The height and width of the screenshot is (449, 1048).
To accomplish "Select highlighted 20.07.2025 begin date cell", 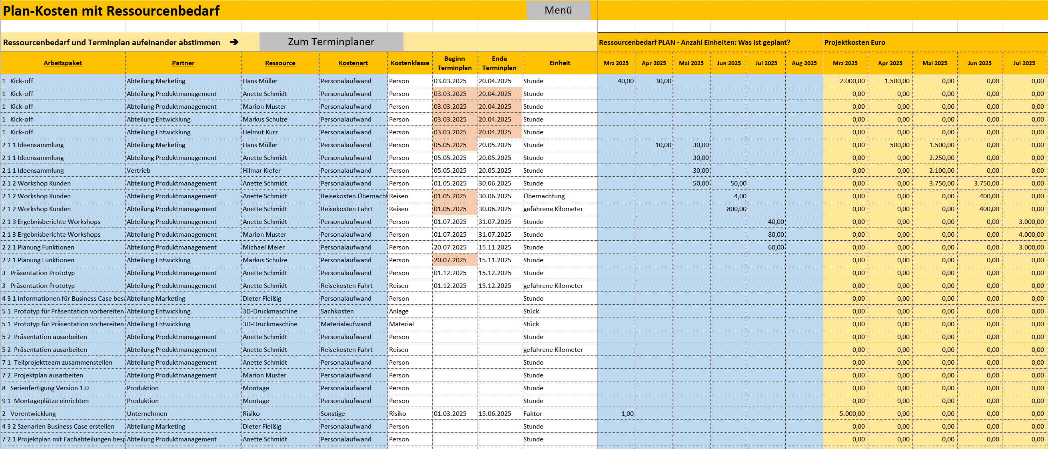I will click(x=455, y=260).
